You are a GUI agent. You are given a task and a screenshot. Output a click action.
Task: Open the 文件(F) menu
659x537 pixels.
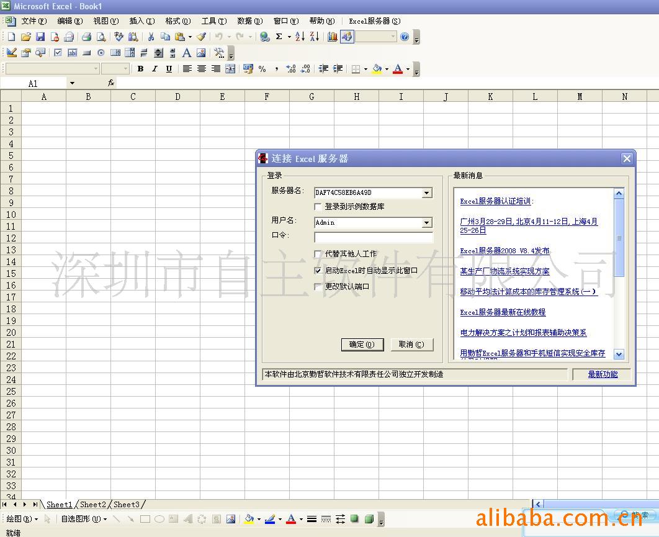pos(34,21)
